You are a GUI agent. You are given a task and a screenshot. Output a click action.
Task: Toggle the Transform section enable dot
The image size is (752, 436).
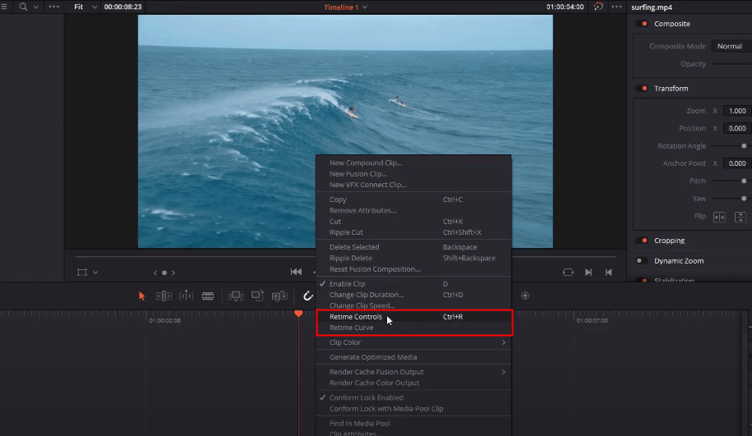(x=642, y=88)
